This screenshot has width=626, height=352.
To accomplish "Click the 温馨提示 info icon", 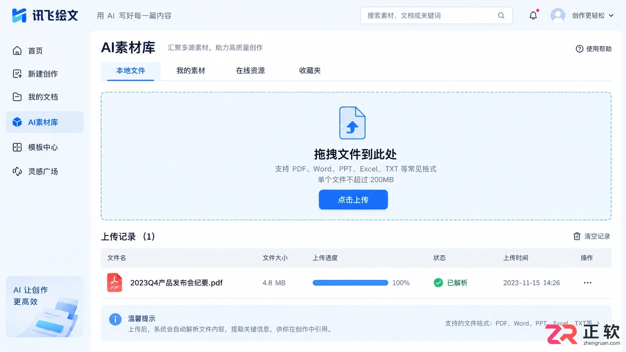I will [115, 319].
